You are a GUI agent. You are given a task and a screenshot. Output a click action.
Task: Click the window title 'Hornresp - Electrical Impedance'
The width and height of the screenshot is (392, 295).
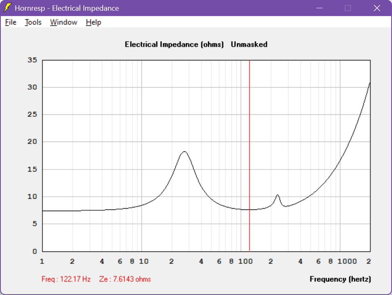click(x=67, y=8)
